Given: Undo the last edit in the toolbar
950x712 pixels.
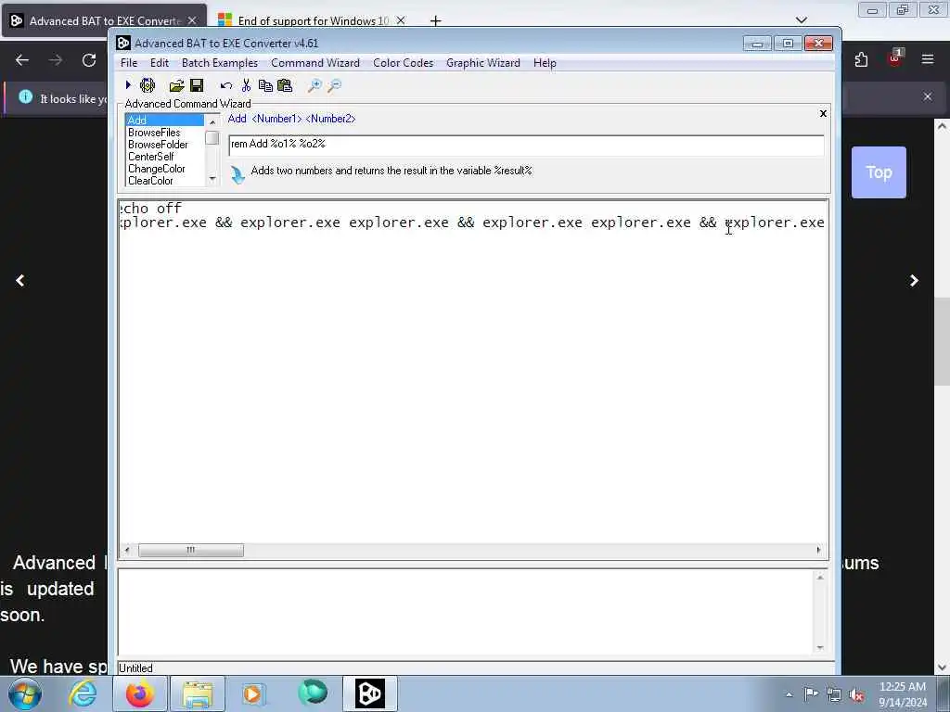Looking at the screenshot, I should click(226, 86).
